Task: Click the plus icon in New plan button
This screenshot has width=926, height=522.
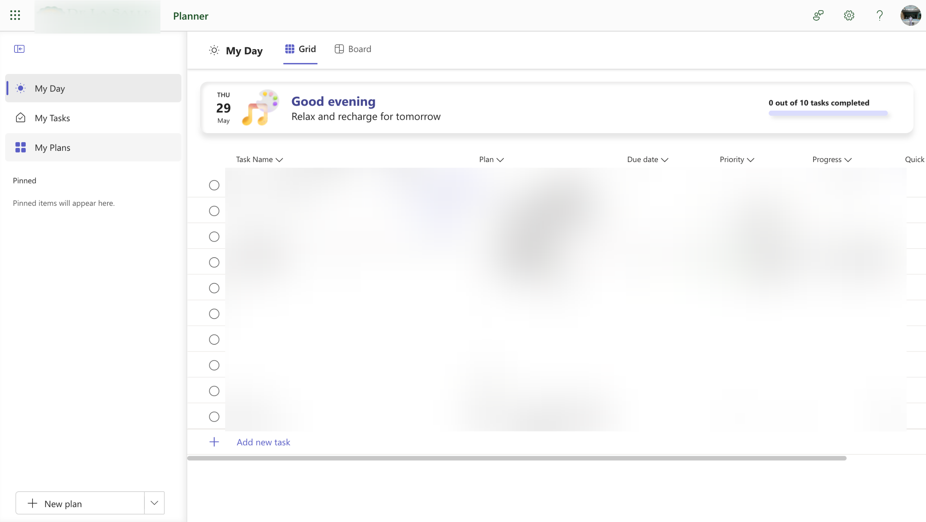Action: 33,503
